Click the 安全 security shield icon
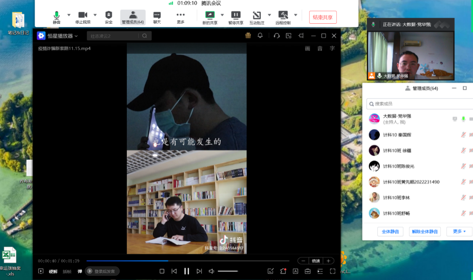 click(108, 17)
